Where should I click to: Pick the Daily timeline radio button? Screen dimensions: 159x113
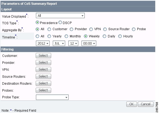[x=105, y=36]
